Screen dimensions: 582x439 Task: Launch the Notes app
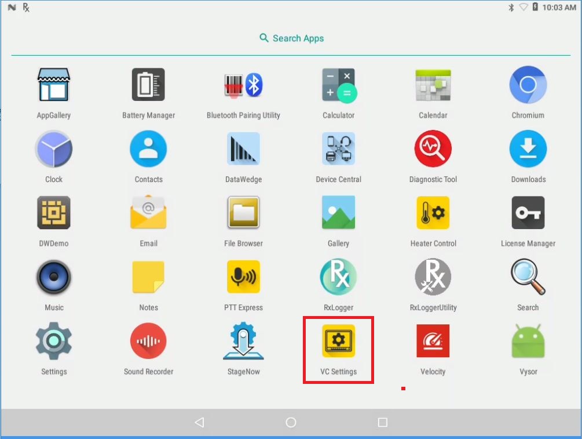[x=148, y=277]
